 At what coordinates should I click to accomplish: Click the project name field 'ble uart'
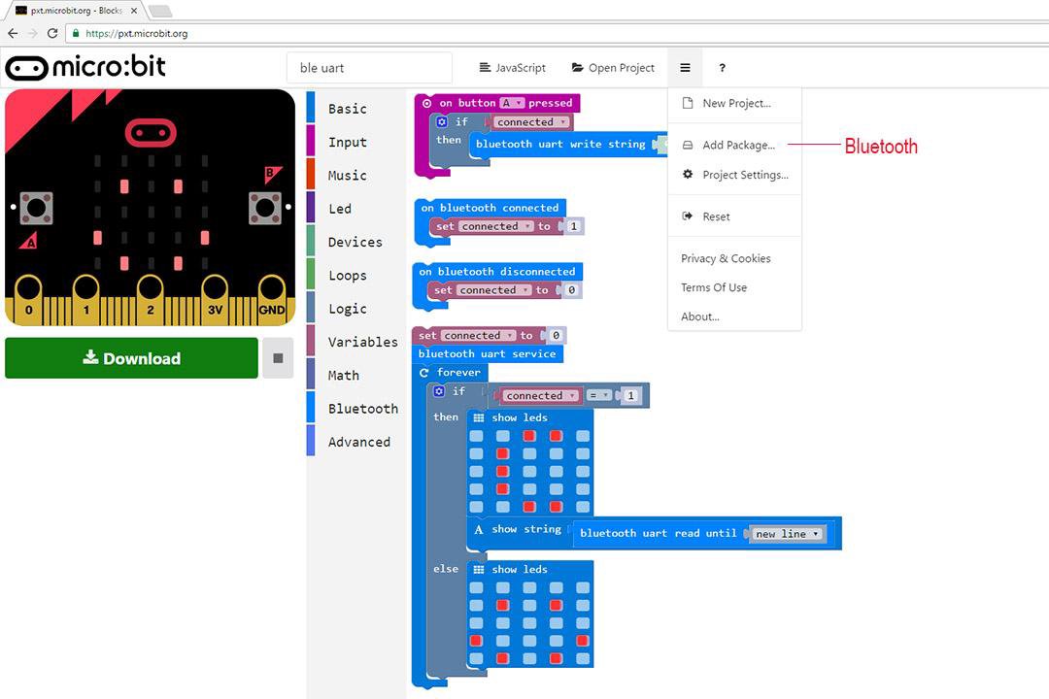[x=369, y=68]
